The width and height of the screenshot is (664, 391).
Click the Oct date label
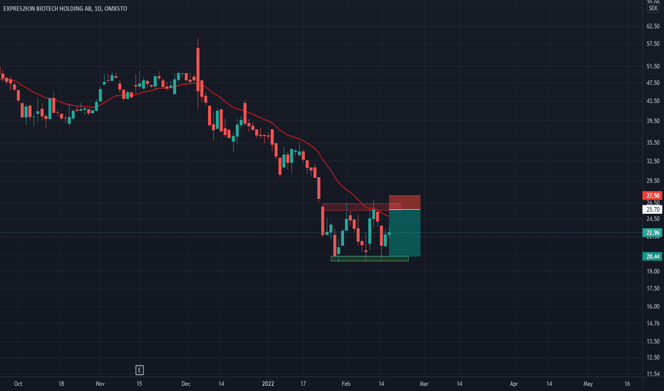[x=18, y=384]
